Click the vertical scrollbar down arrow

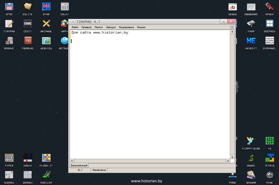(x=232, y=157)
